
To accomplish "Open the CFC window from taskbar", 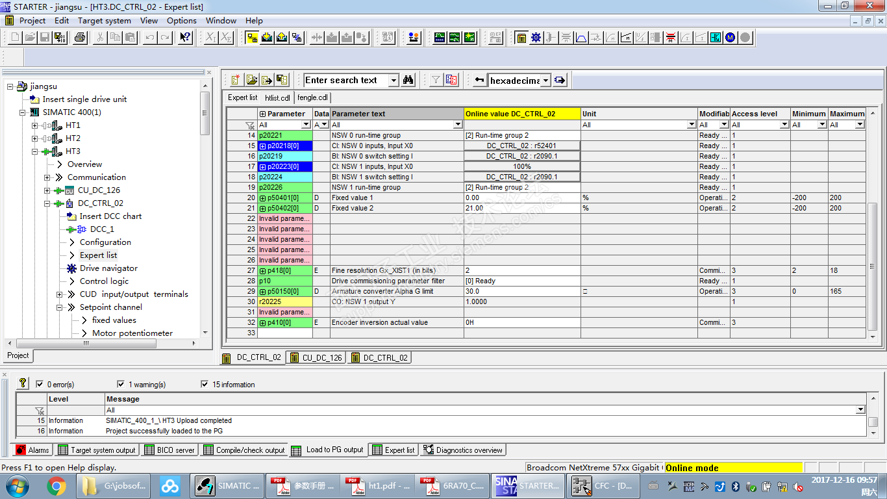I will click(603, 485).
